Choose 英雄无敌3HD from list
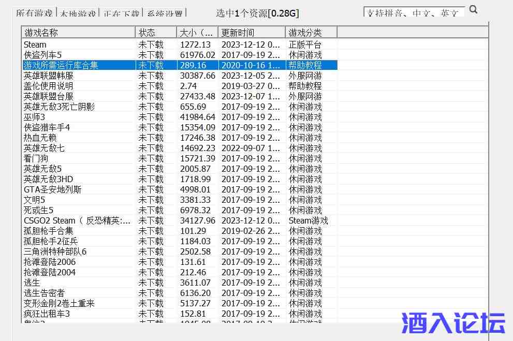The image size is (513, 341). (179, 179)
